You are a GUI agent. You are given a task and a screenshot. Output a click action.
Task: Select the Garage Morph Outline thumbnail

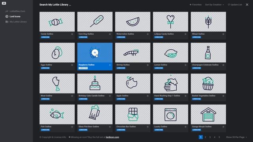tap(208, 114)
